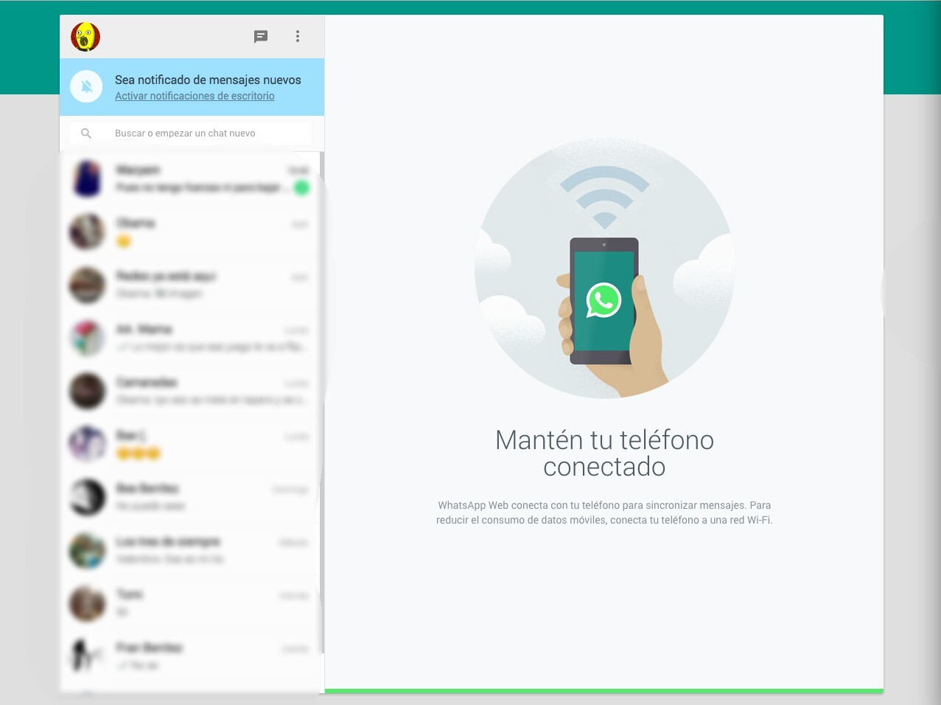Open a new chat with the compose icon

tap(260, 36)
